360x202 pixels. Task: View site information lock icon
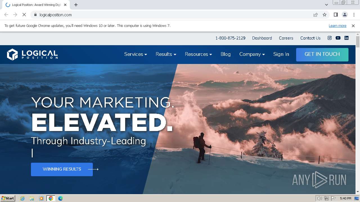click(35, 15)
